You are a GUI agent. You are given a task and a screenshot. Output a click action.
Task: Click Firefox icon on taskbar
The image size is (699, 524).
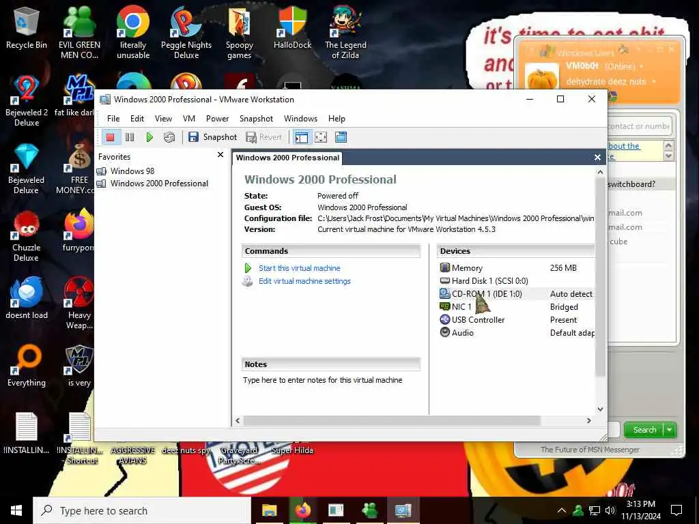click(x=302, y=510)
